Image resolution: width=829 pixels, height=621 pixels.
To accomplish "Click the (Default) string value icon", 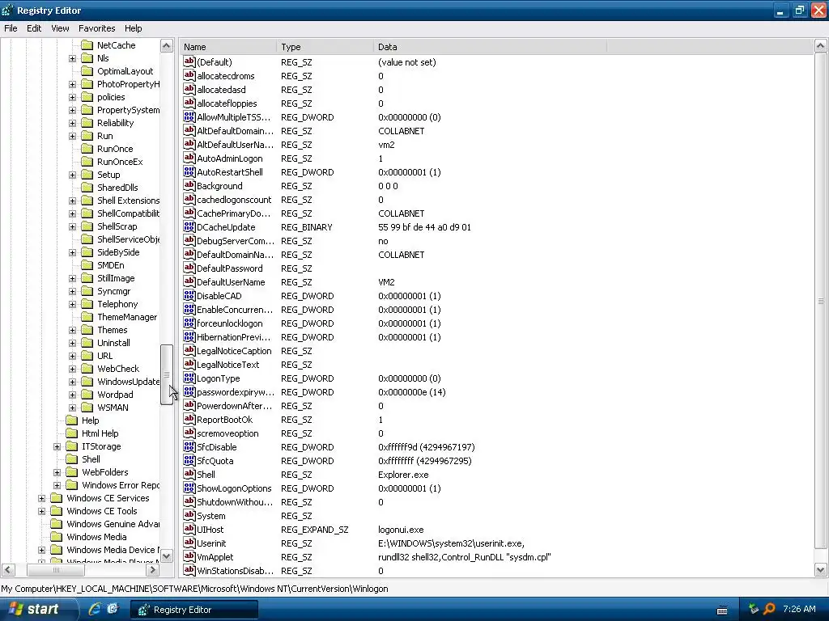I will 189,61.
